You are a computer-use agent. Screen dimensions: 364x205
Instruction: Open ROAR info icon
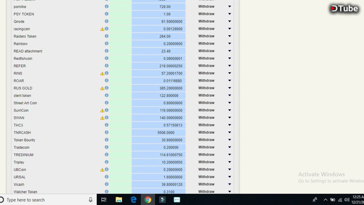coord(106,81)
